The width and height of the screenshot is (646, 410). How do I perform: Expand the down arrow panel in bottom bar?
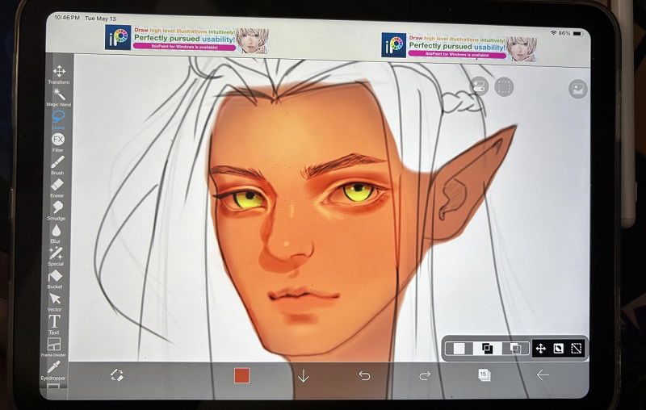point(304,375)
